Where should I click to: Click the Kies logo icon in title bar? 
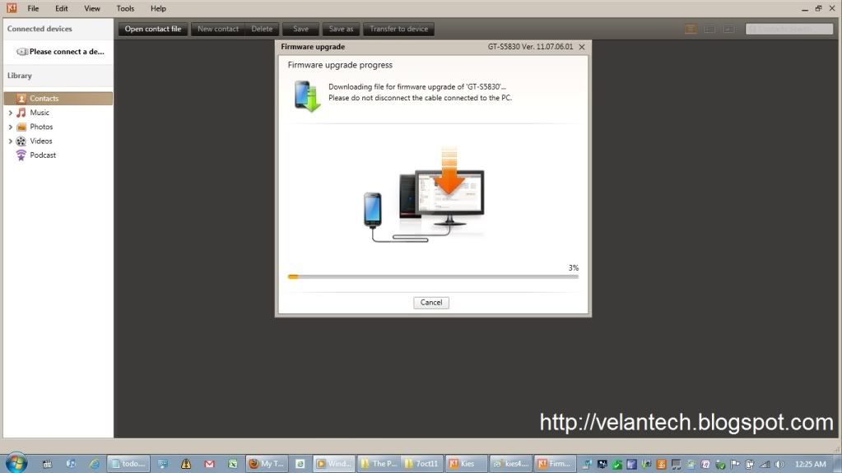tap(12, 8)
